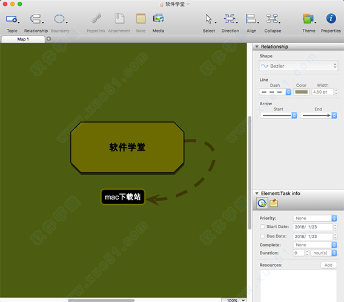344x302 pixels.
Task: Open the Complete dropdown
Action: (x=315, y=245)
